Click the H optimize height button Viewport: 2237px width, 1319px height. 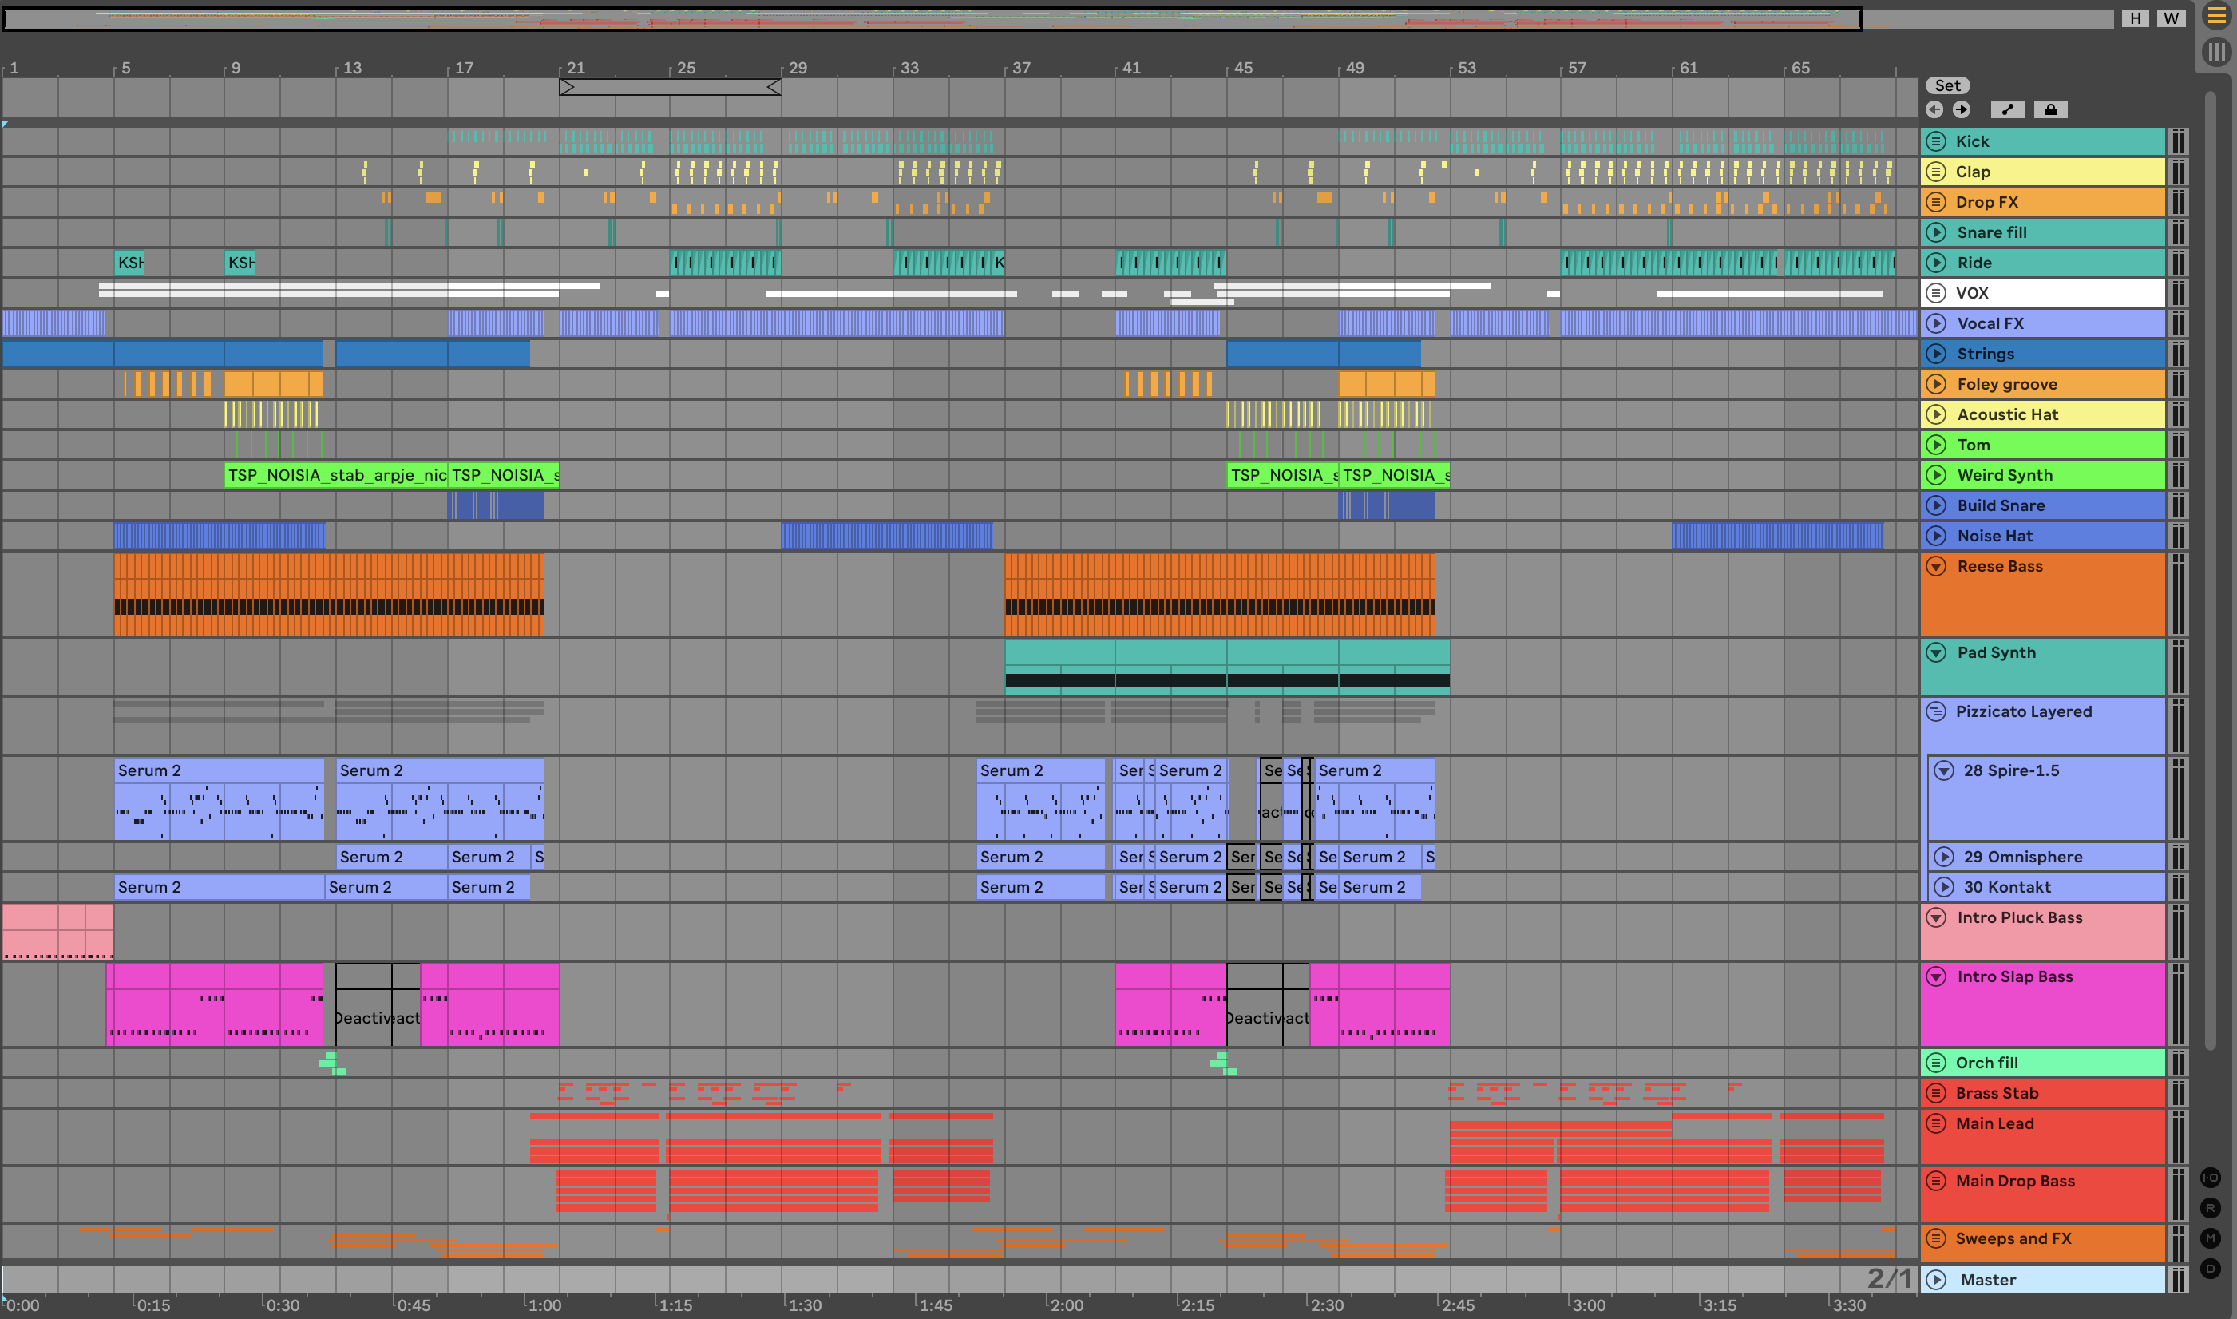click(x=2135, y=18)
